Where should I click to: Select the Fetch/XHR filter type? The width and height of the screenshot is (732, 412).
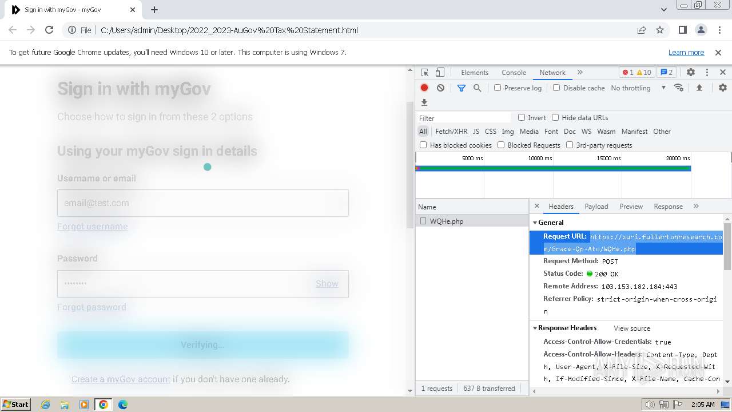pos(451,131)
